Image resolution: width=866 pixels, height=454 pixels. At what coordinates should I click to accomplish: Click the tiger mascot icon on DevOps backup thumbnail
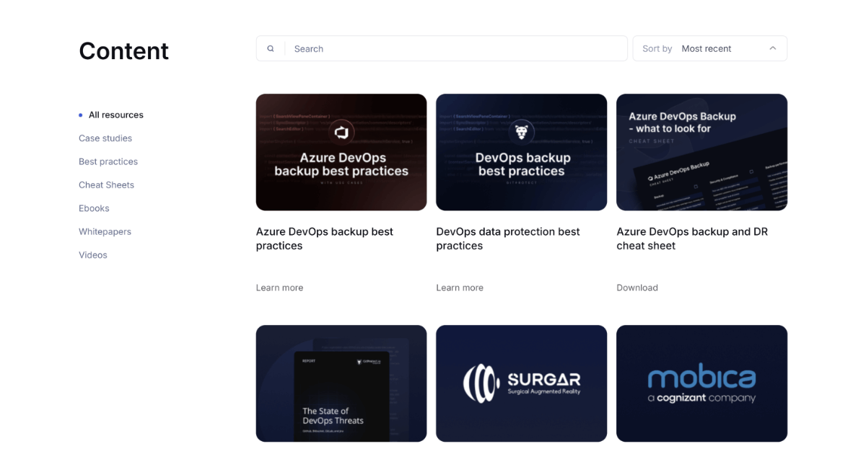point(521,132)
